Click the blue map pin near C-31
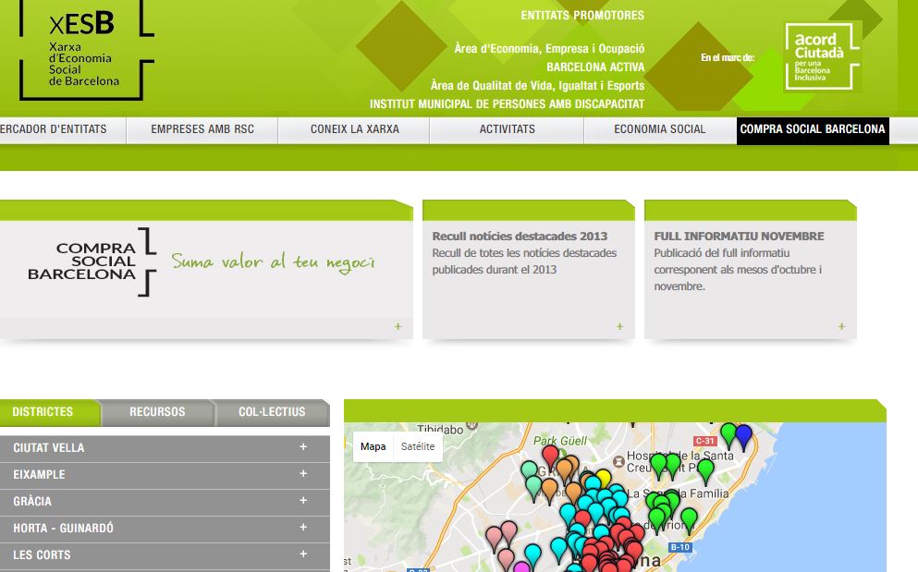The height and width of the screenshot is (572, 918). tap(743, 436)
